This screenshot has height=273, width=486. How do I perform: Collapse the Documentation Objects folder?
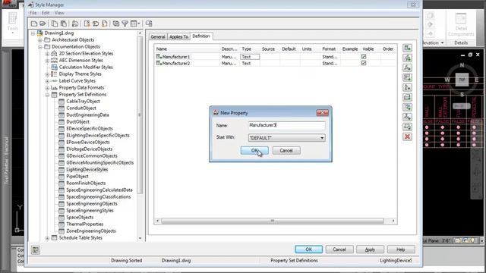40,47
